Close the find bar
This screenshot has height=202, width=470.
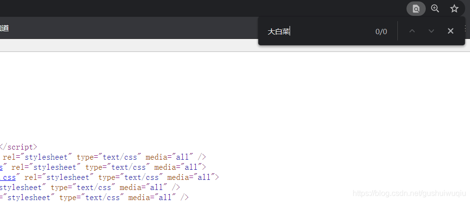point(450,31)
